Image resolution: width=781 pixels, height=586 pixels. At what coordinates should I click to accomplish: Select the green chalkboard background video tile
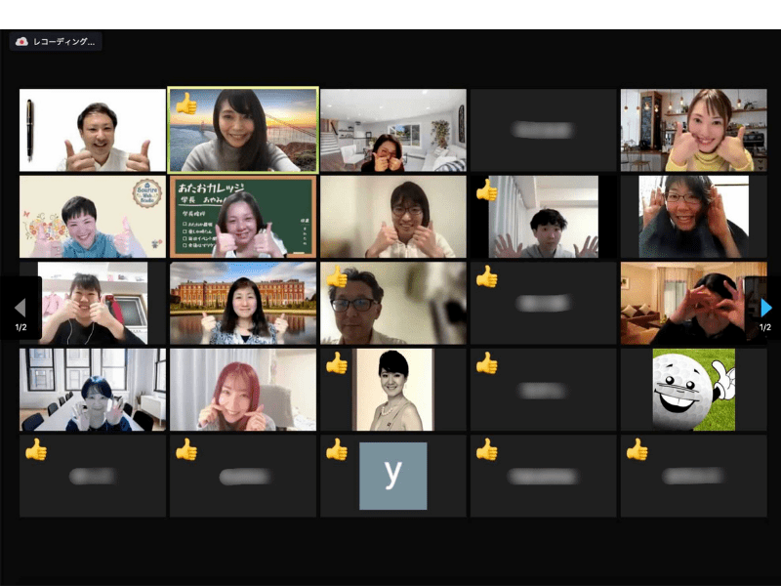click(243, 216)
